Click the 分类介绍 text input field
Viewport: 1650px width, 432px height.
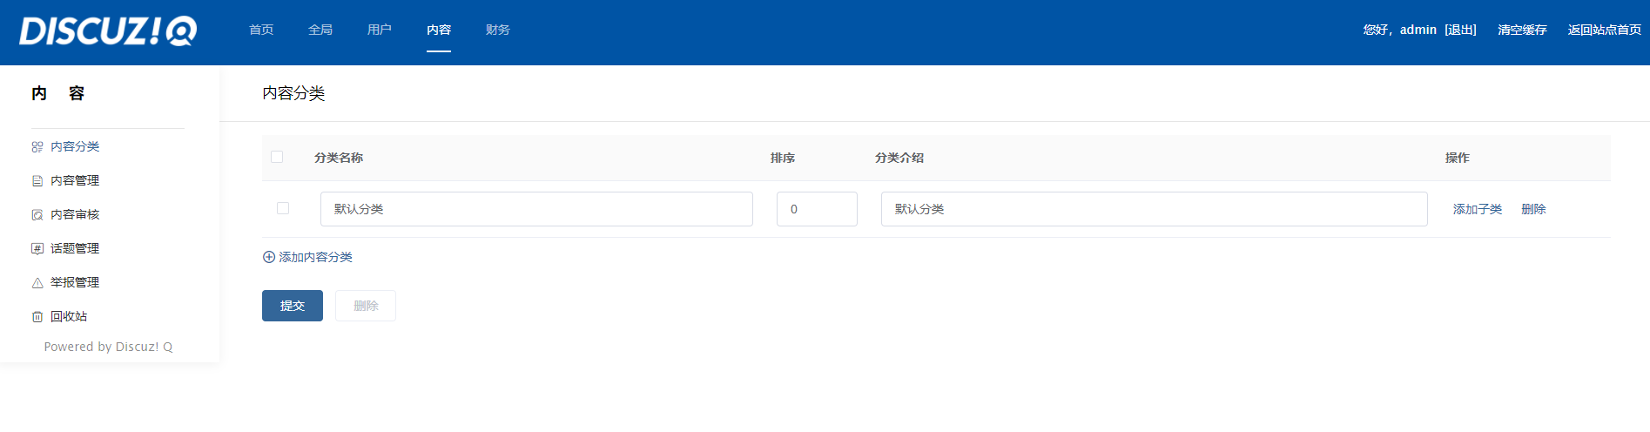pos(1154,209)
